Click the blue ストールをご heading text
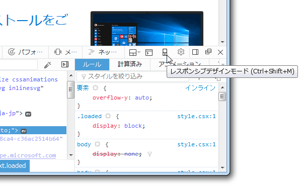Screen dimensions: 302x186 click(34, 20)
